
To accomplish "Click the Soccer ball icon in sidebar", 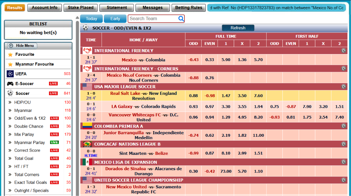I will click(x=10, y=93).
